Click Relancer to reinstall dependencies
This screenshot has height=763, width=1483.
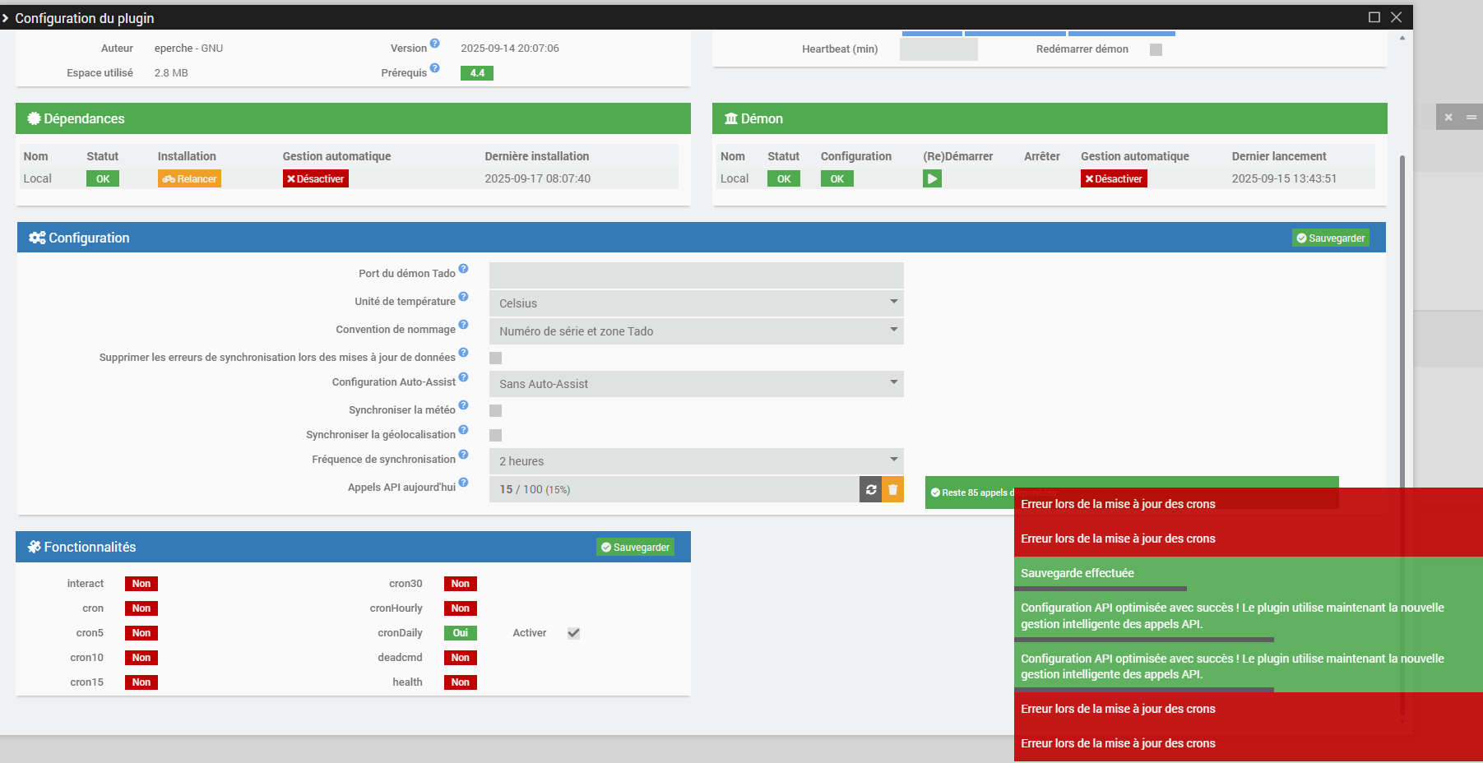(x=189, y=178)
